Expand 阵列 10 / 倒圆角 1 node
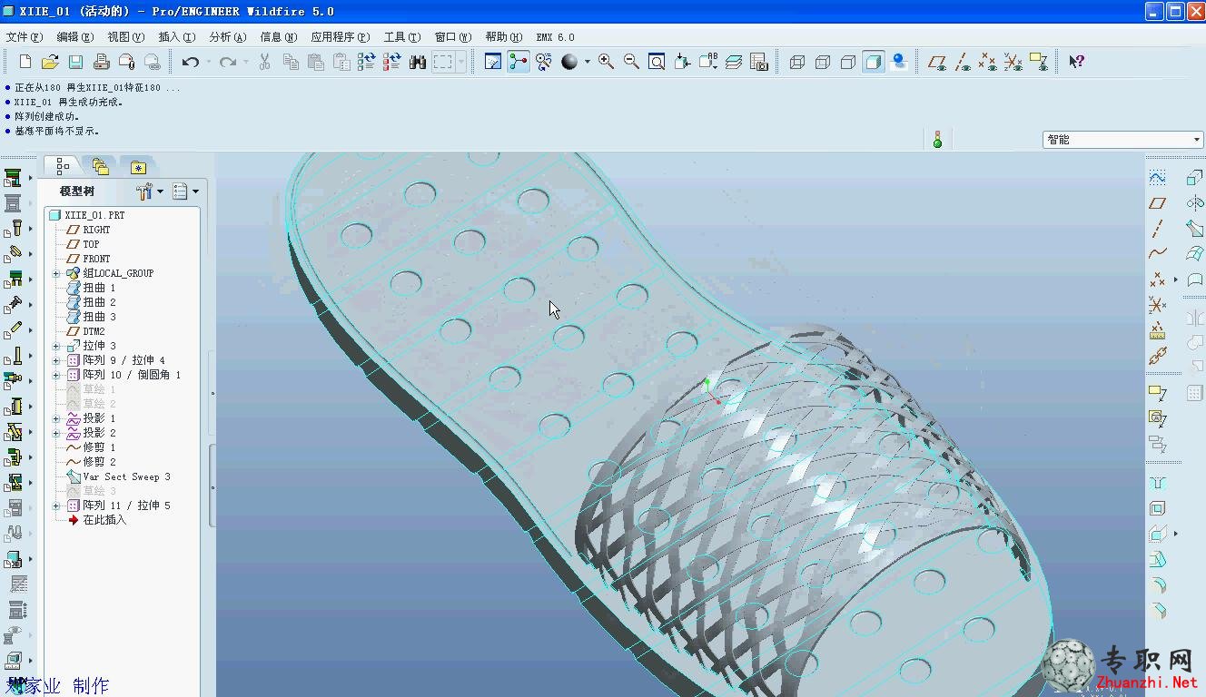This screenshot has width=1206, height=697. coord(56,375)
